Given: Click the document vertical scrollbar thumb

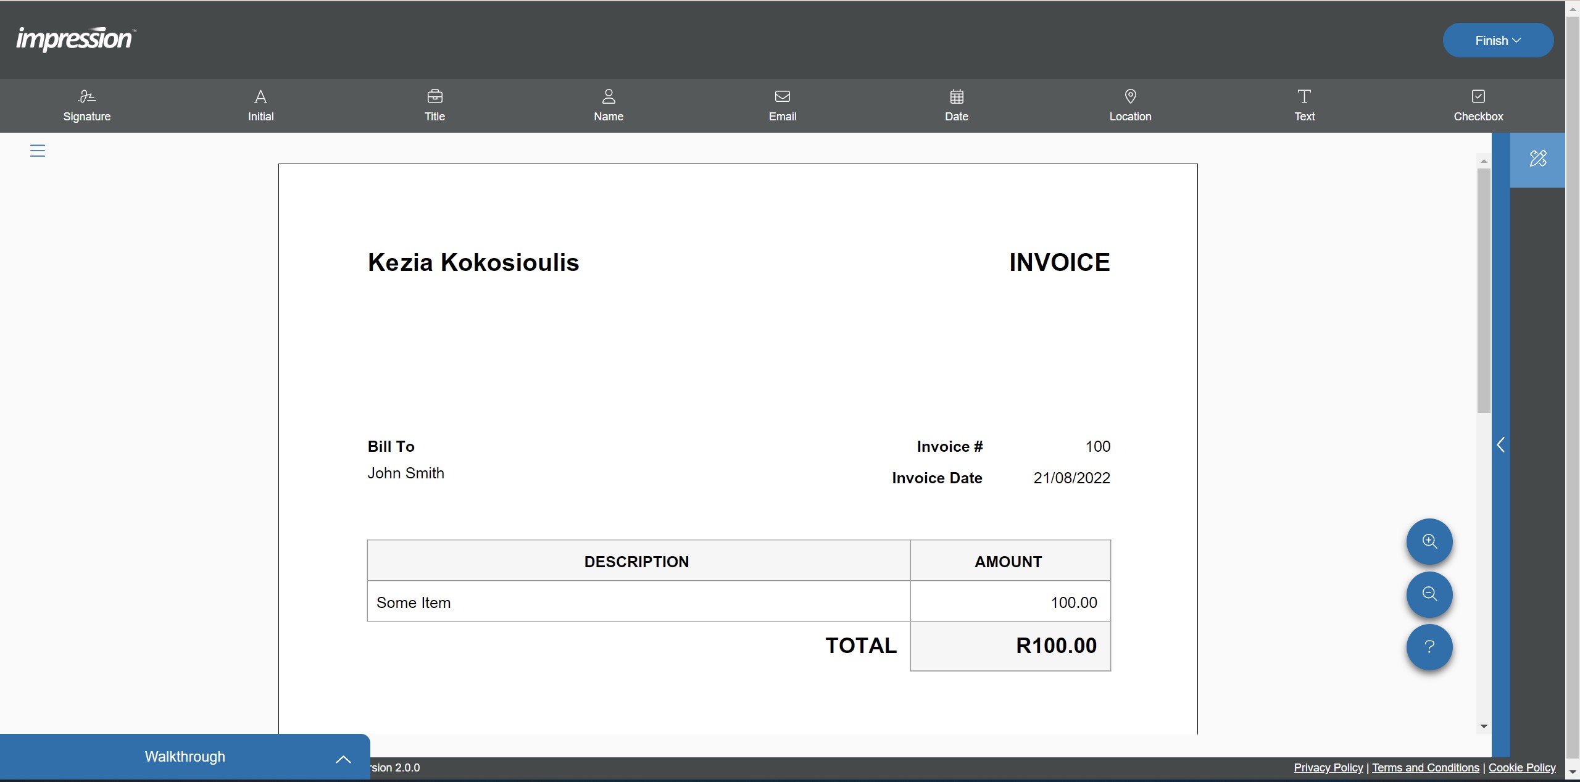Looking at the screenshot, I should pos(1484,290).
